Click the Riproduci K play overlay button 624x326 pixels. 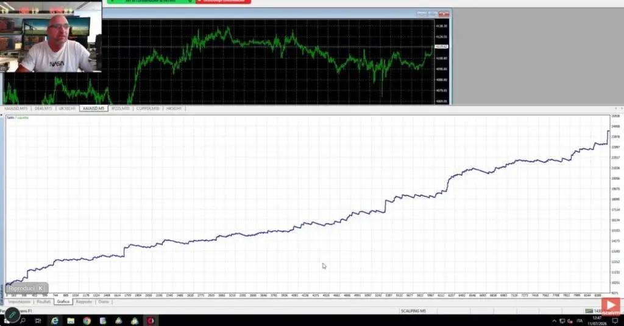click(x=26, y=288)
